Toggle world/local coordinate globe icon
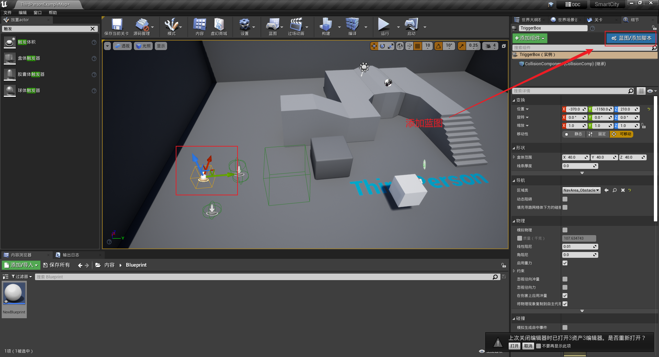Image resolution: width=659 pixels, height=357 pixels. [x=400, y=46]
